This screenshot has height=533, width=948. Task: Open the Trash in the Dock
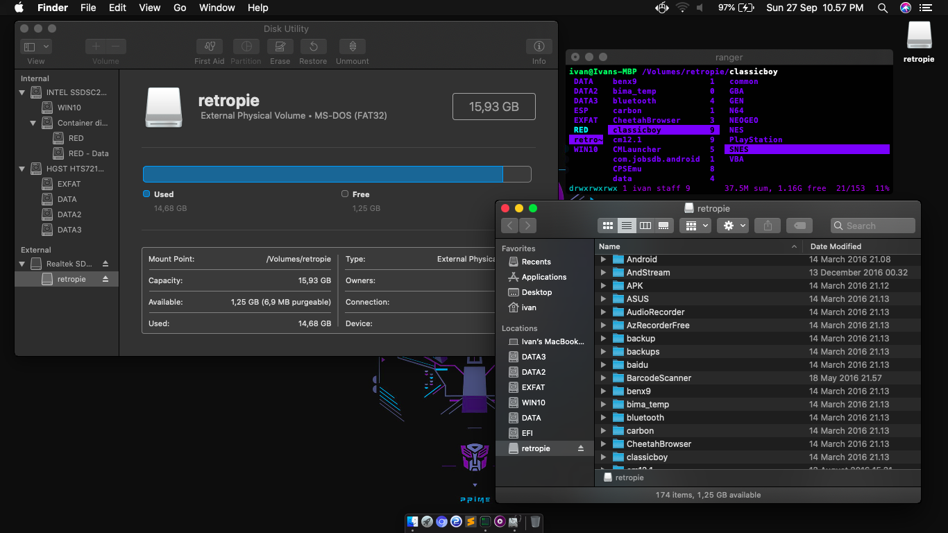coord(535,521)
